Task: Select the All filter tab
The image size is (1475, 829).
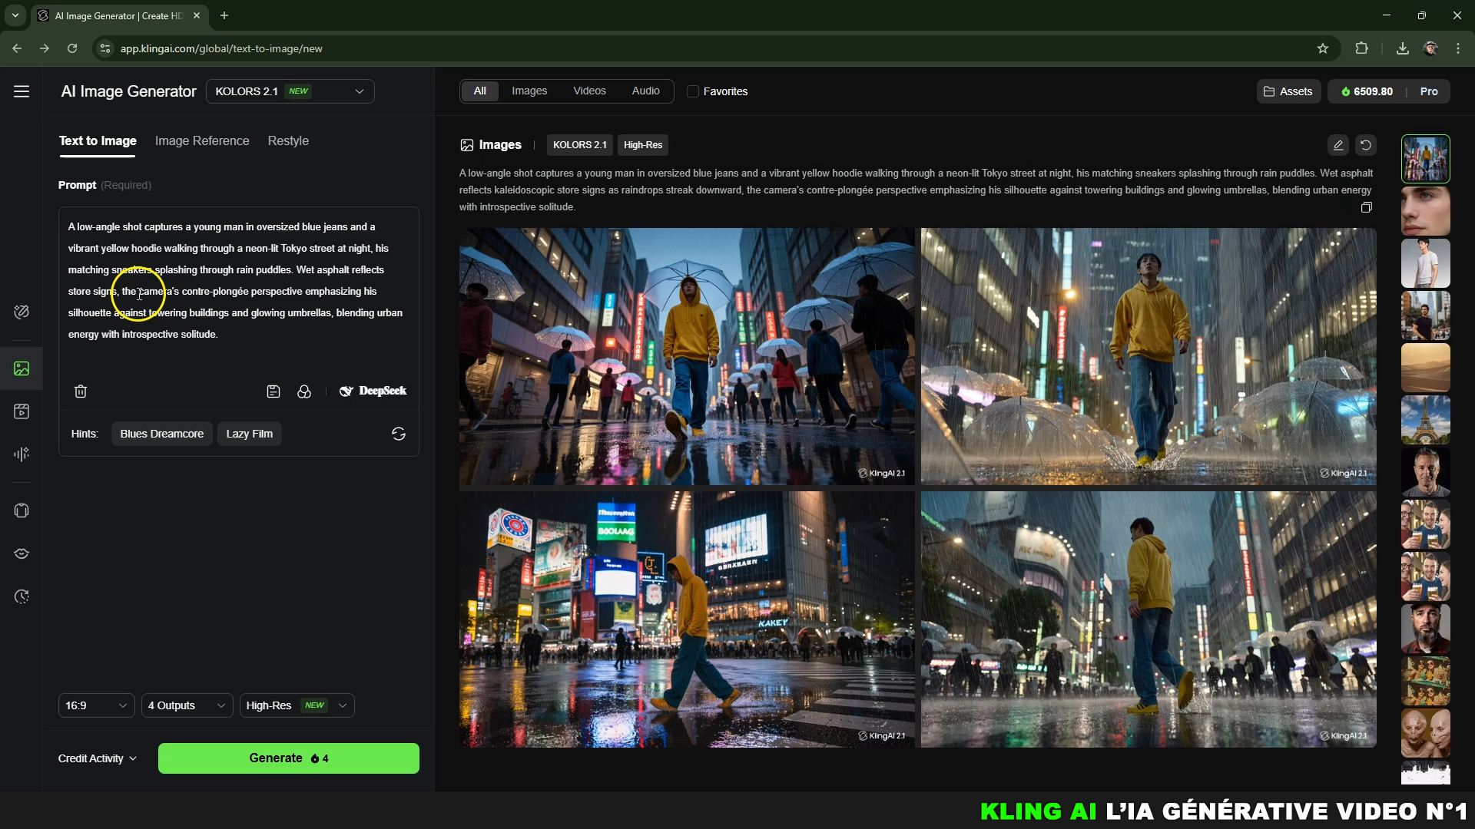Action: (480, 91)
